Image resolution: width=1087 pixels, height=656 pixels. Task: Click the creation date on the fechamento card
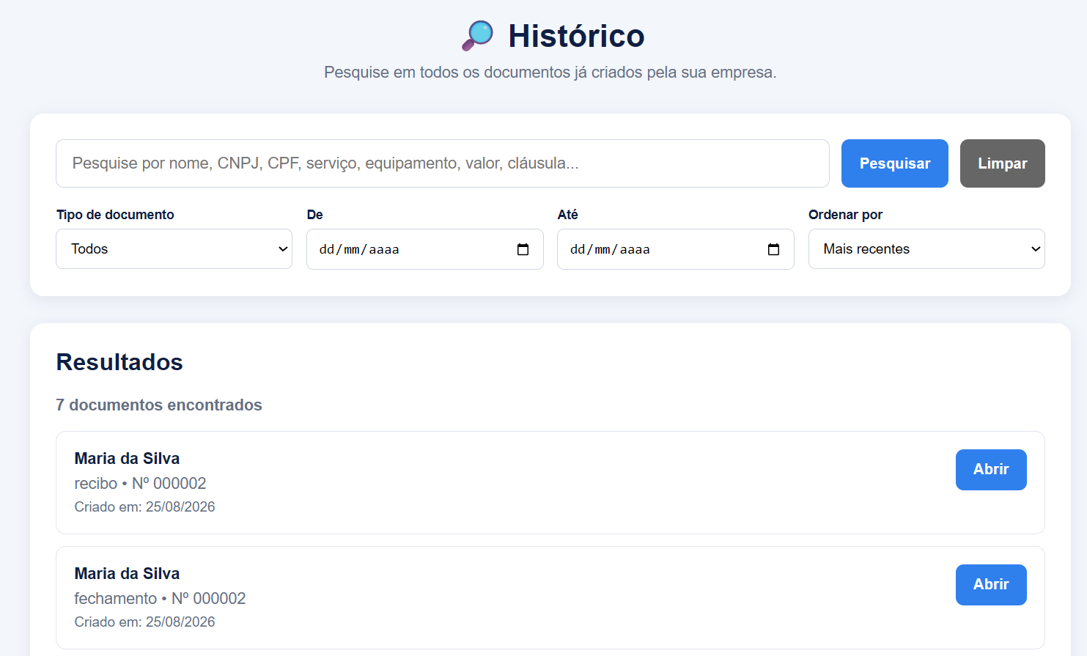coord(144,622)
